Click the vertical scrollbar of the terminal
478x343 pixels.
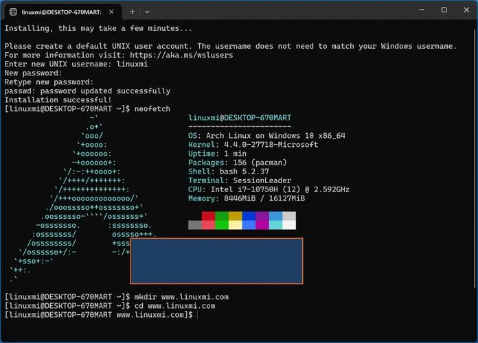475,158
